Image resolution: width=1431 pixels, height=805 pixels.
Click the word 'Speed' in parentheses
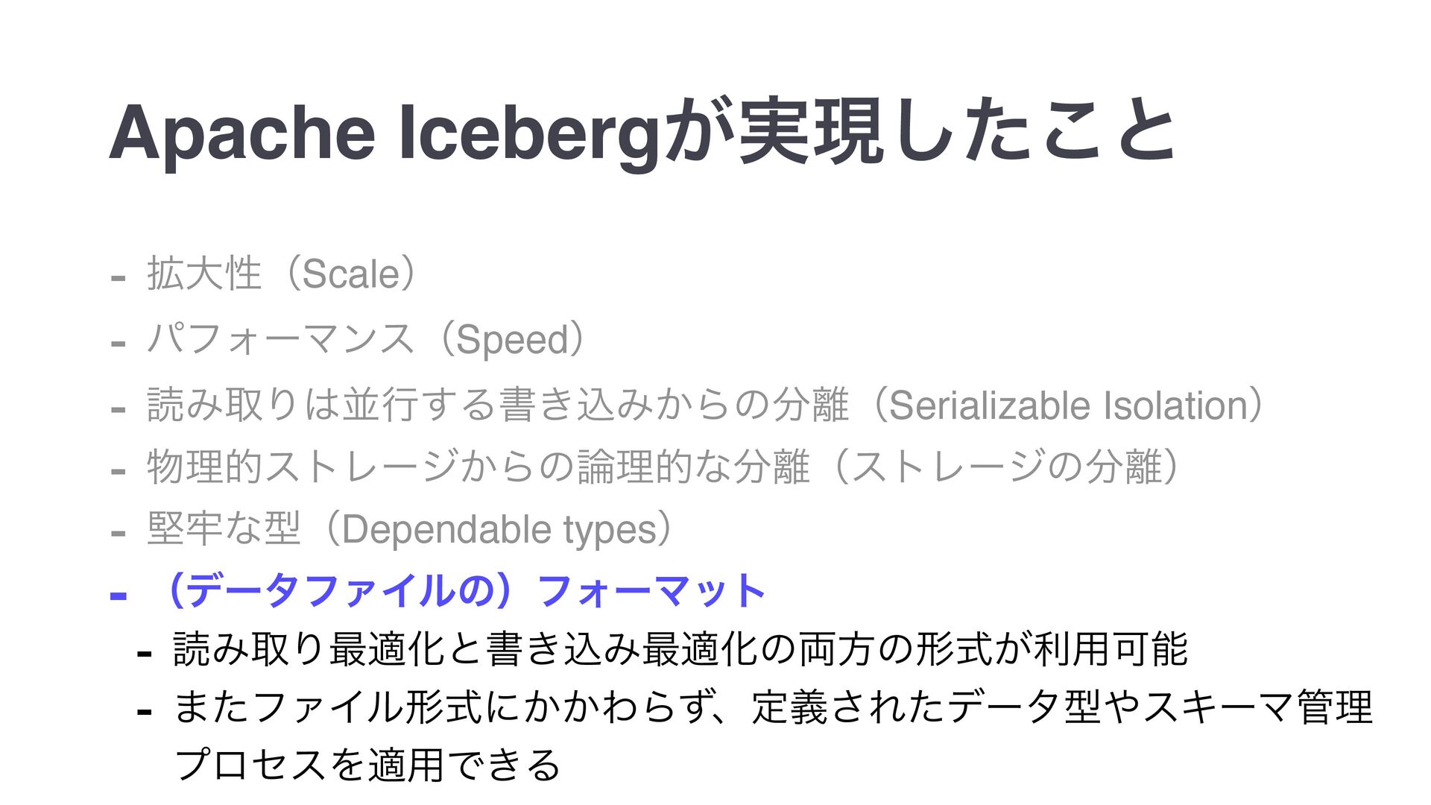pyautogui.click(x=513, y=340)
